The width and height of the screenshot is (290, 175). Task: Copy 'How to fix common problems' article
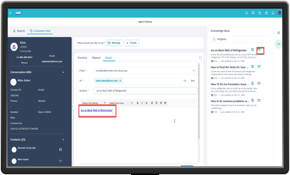pos(252,100)
